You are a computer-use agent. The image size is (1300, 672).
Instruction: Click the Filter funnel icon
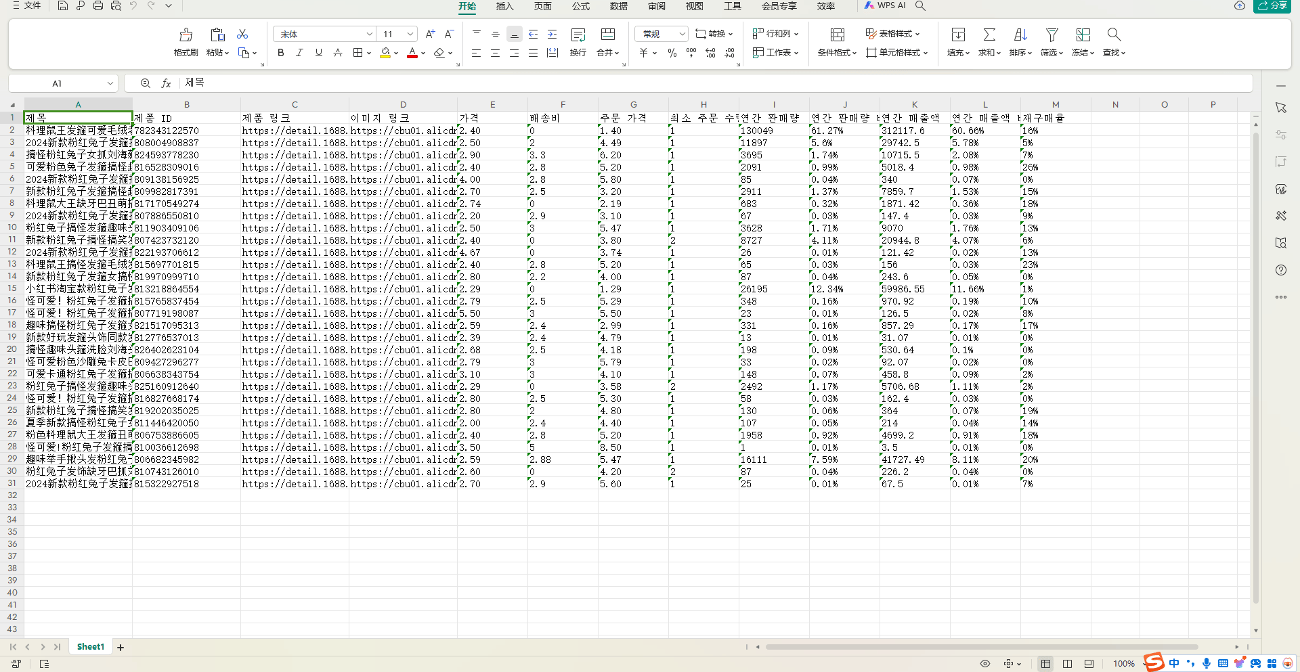pyautogui.click(x=1052, y=35)
